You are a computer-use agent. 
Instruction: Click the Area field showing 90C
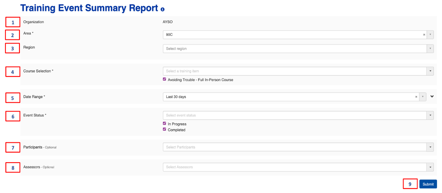click(290, 34)
